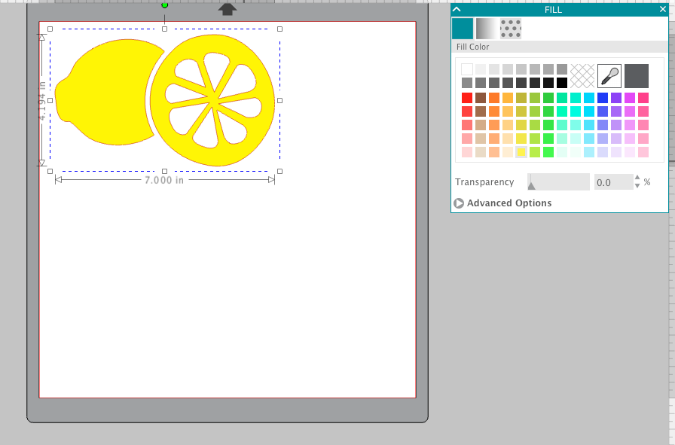Collapse the FILL panel with the chevron

click(x=457, y=9)
